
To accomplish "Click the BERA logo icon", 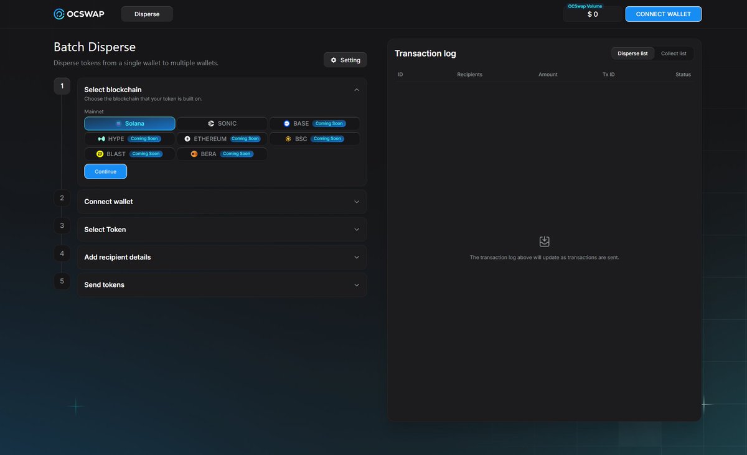I will click(x=194, y=154).
